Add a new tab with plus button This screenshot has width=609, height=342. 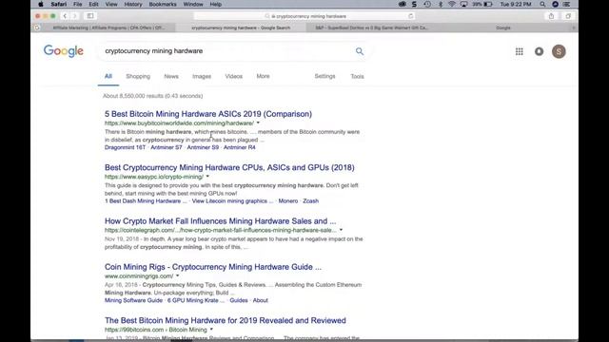574,28
